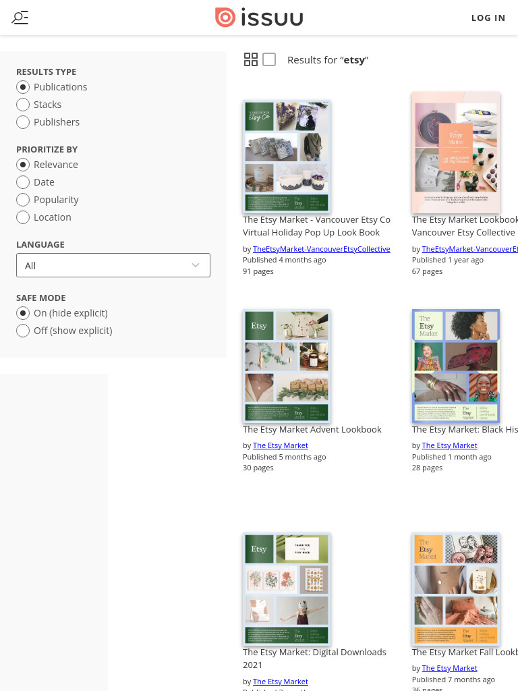The height and width of the screenshot is (691, 518).
Task: Click the Results for "etsy" heading
Action: coord(328,60)
